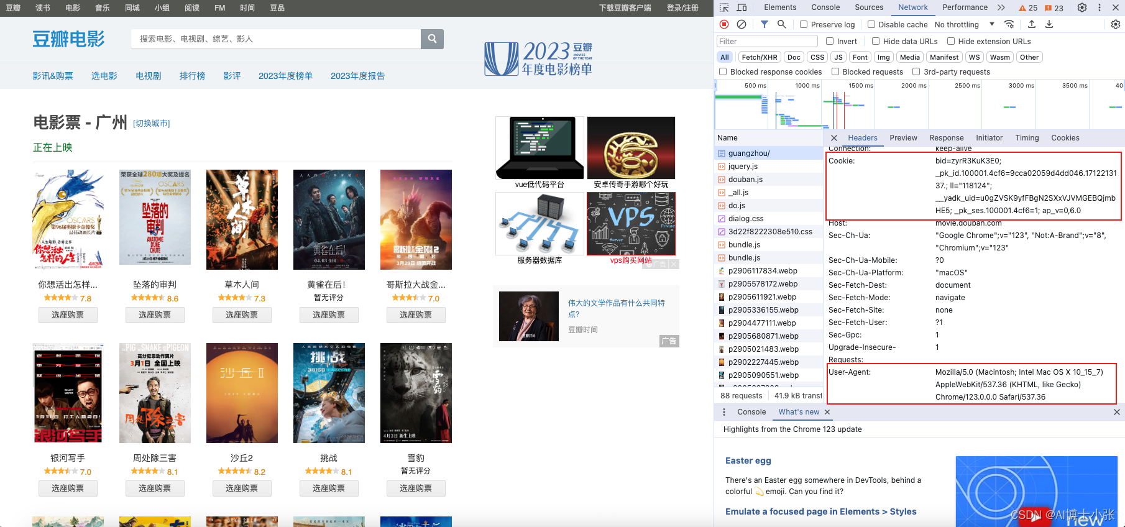Open the 周处除三害 movie poster
1125x527 pixels.
(x=155, y=393)
